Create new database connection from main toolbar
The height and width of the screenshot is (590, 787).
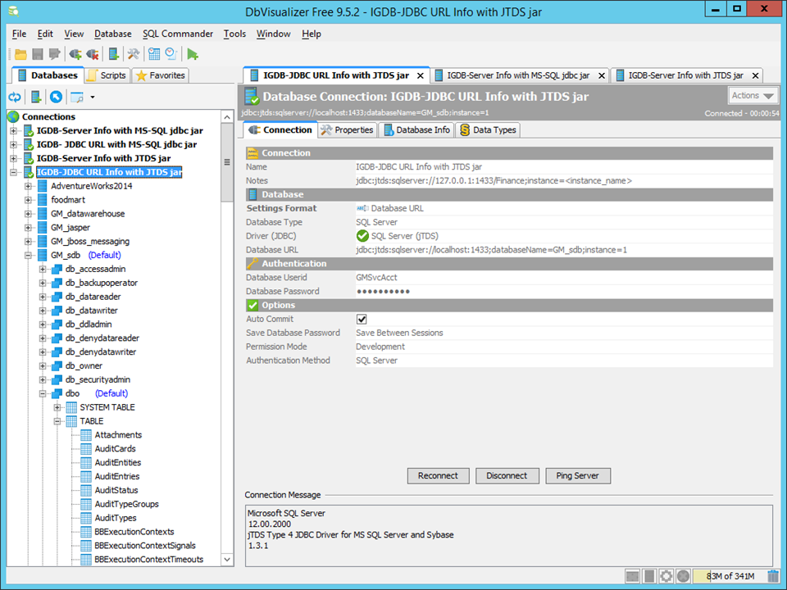pyautogui.click(x=114, y=54)
